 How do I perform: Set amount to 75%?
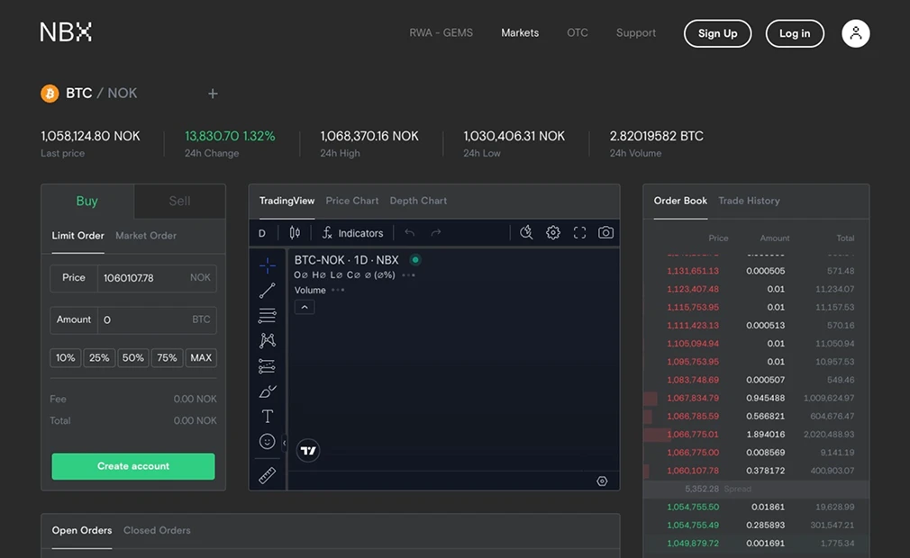(168, 357)
